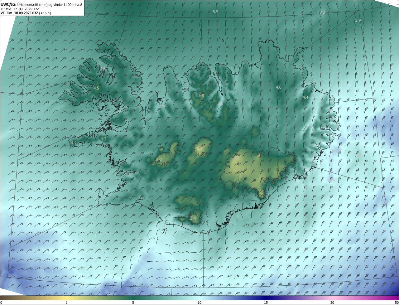Click the 8.6 value label beside 3.8
This screenshot has width=399, height=305.
pos(220,104)
